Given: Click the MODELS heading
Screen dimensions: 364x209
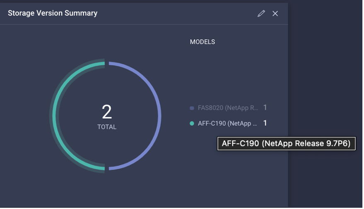Looking at the screenshot, I should pos(202,42).
